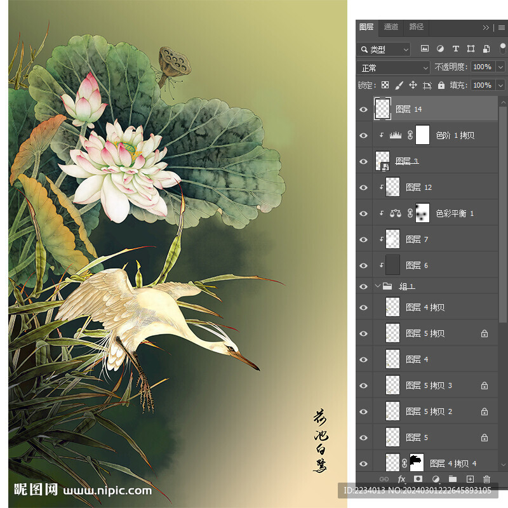Toggle visibility of 图层 5 layer
Screen dimensions: 508x508
tap(363, 438)
